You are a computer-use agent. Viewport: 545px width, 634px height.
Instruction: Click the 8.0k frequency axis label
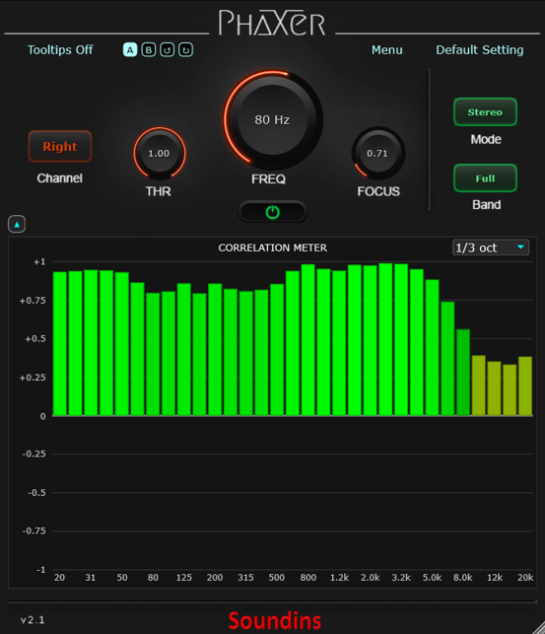point(462,578)
